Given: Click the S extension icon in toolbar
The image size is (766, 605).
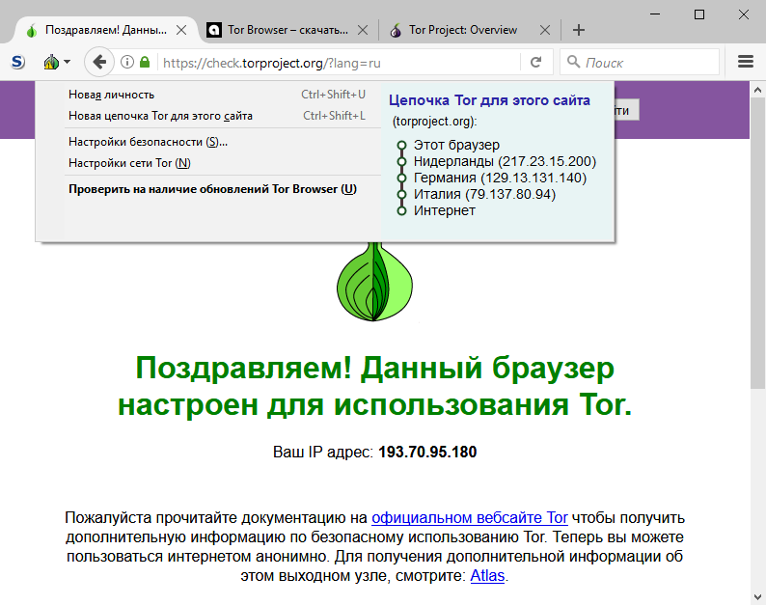Looking at the screenshot, I should click(17, 62).
